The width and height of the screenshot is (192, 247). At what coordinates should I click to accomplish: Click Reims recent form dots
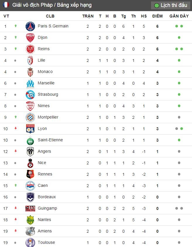(179, 49)
